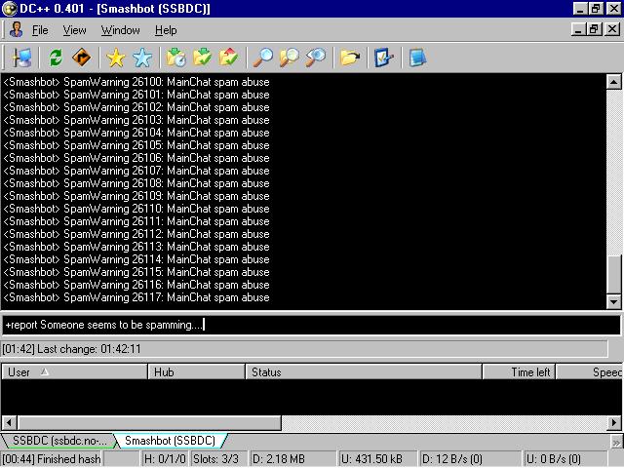Click DC++ title bar application icon

click(10, 9)
